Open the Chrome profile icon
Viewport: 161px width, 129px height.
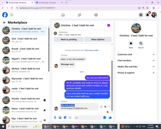154,8
